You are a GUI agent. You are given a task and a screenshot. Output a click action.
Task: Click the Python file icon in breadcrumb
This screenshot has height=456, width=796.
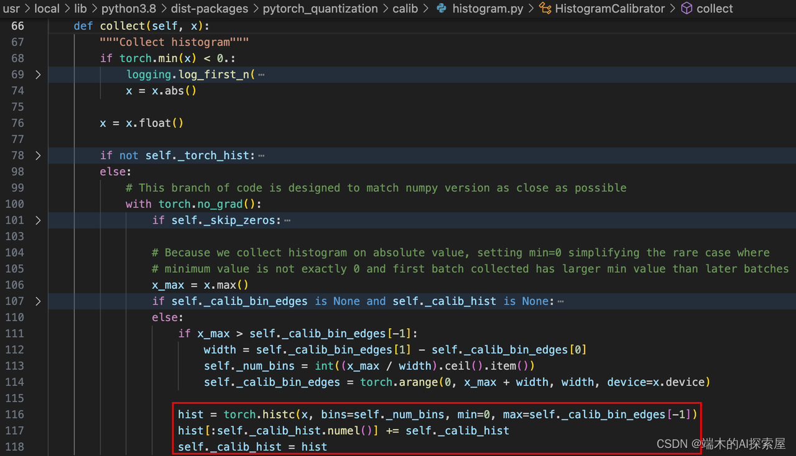[442, 9]
